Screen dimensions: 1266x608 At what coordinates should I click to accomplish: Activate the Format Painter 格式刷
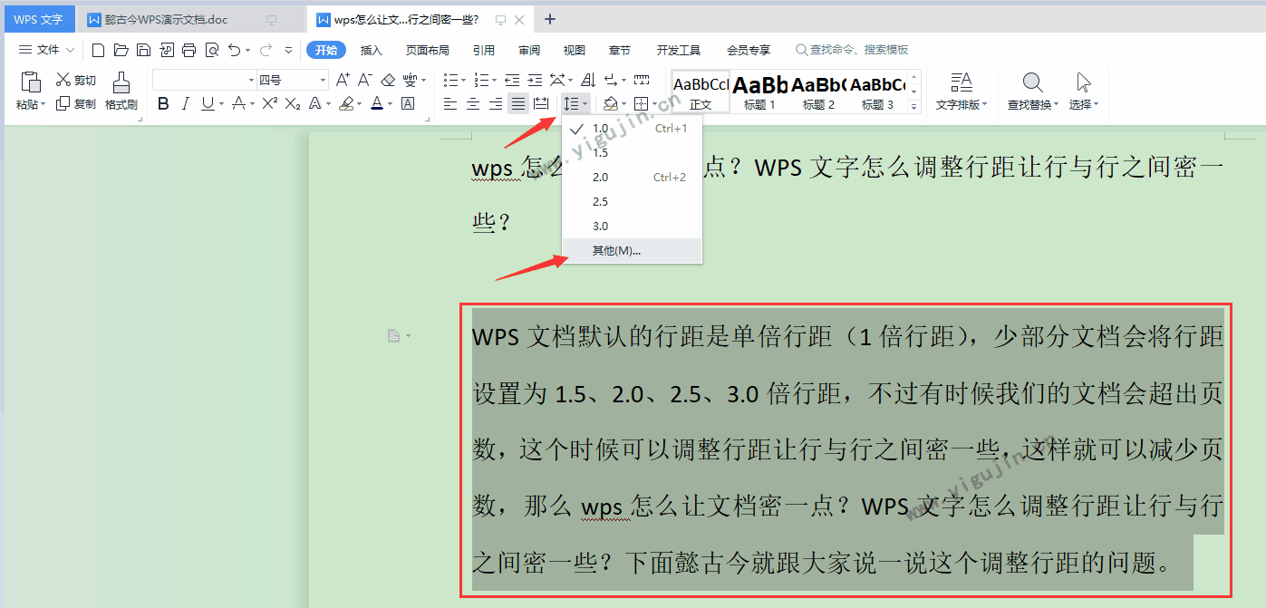(121, 92)
